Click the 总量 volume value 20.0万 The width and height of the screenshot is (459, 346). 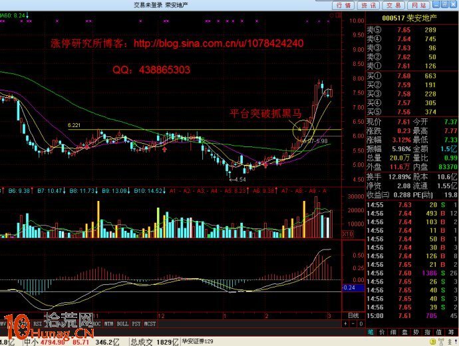coord(400,158)
